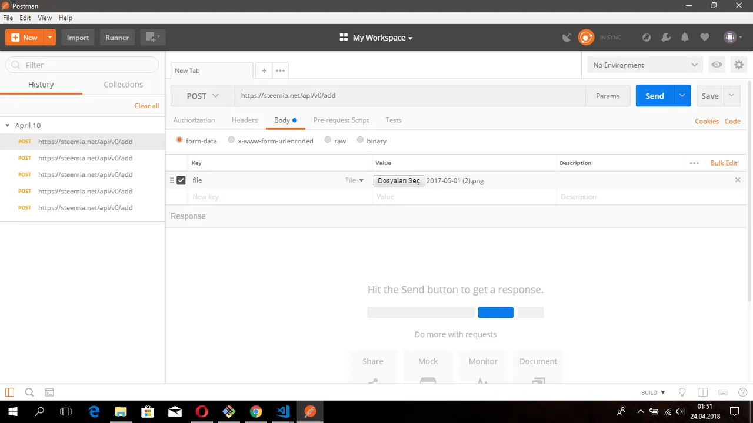Switch to the Collections sidebar tab
Viewport: 753px width, 423px height.
tap(124, 85)
